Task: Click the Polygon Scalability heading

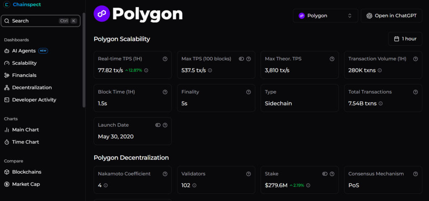Action: click(122, 39)
